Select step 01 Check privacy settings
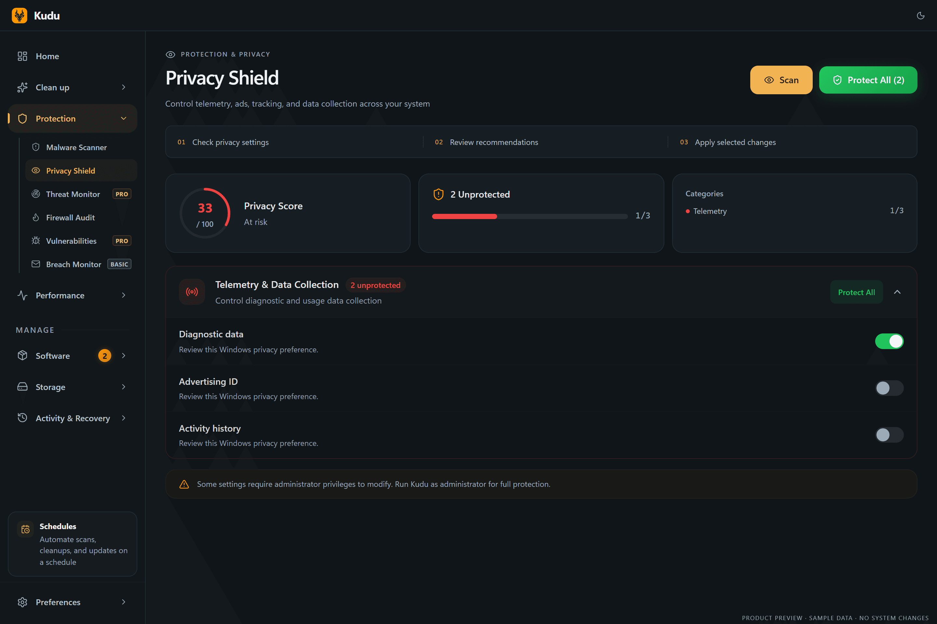937x624 pixels. point(223,142)
